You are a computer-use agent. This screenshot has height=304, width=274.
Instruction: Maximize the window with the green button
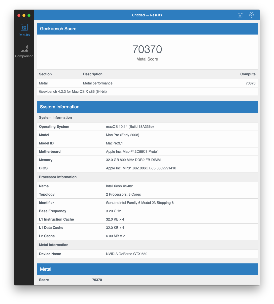[29, 15]
